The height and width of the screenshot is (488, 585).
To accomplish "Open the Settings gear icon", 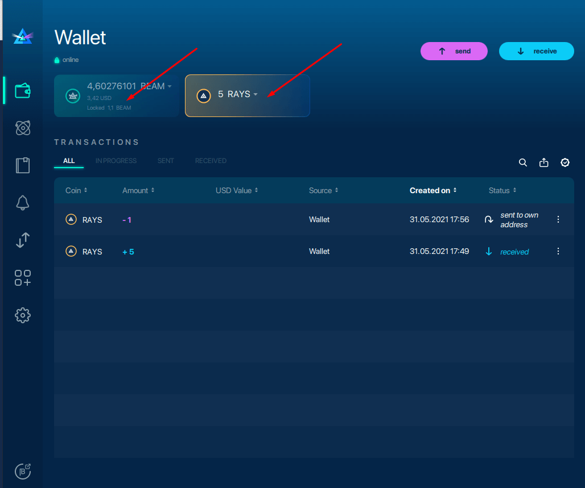I will [22, 315].
